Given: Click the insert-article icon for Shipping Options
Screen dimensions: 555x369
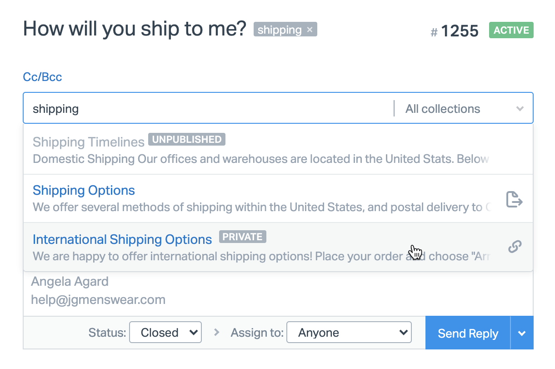Looking at the screenshot, I should pyautogui.click(x=514, y=199).
